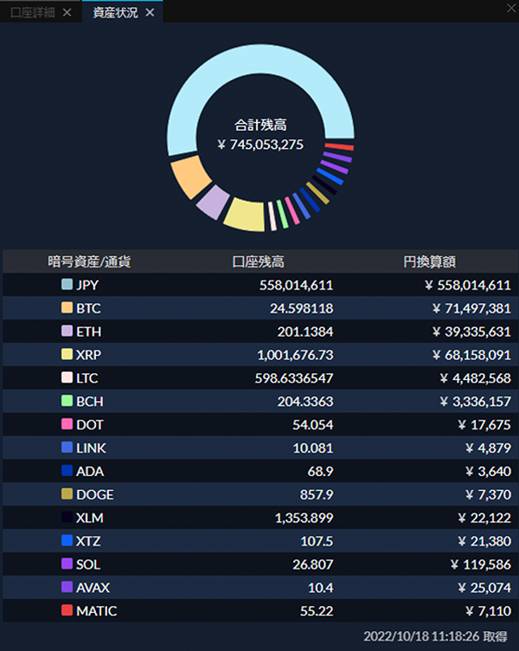Close the 口座詳細 tab
This screenshot has height=651, width=519.
(67, 13)
